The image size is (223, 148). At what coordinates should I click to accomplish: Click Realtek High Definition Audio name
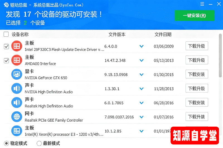pos(49,106)
